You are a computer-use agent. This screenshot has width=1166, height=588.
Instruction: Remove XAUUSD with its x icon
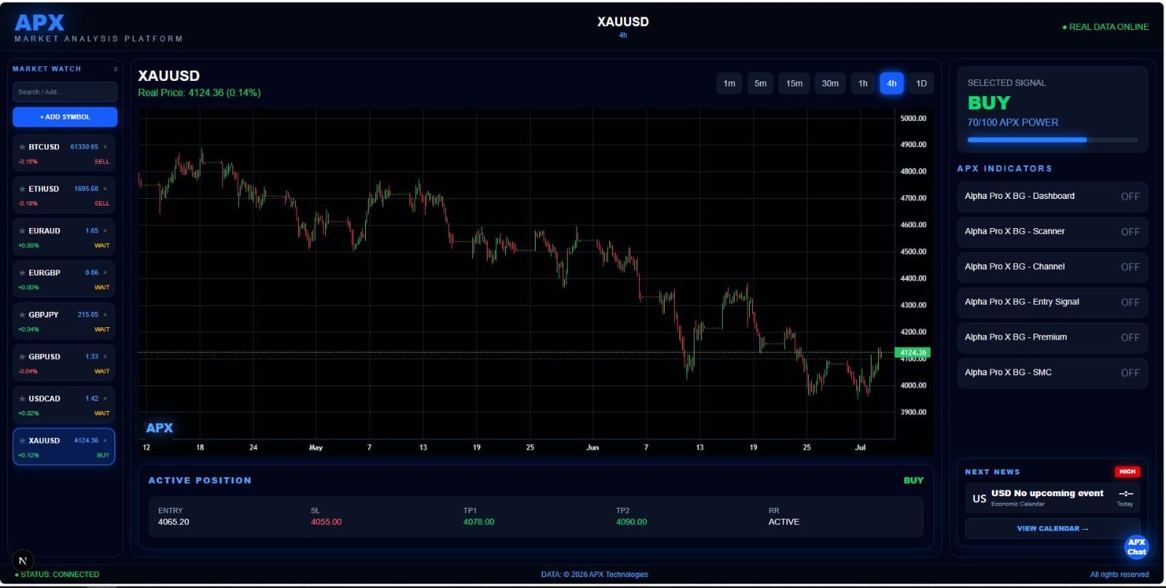(105, 441)
